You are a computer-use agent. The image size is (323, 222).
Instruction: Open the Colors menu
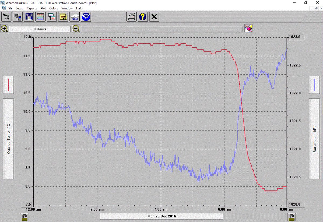pyautogui.click(x=54, y=8)
